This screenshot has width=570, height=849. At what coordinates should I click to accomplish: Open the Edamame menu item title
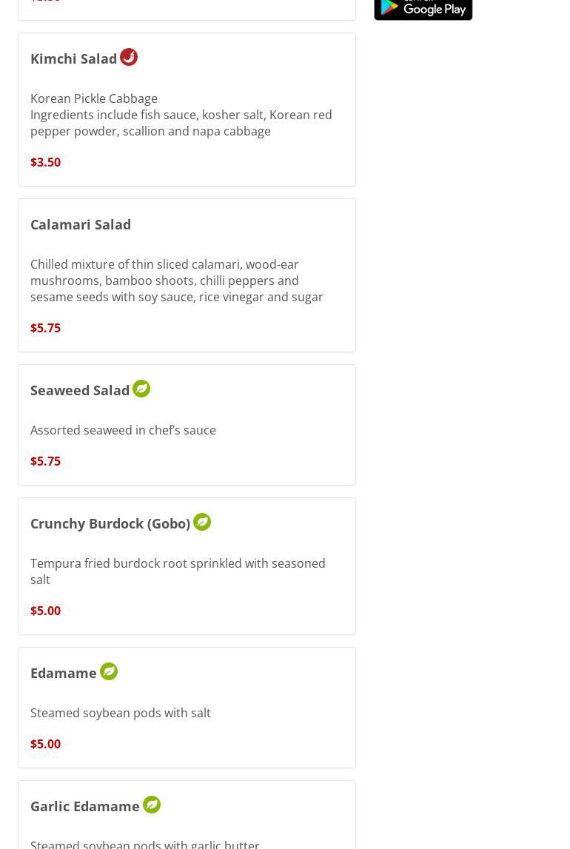pos(64,673)
